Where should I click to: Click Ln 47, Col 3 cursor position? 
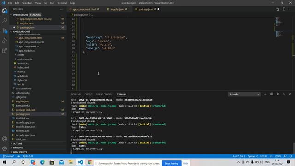239,156
